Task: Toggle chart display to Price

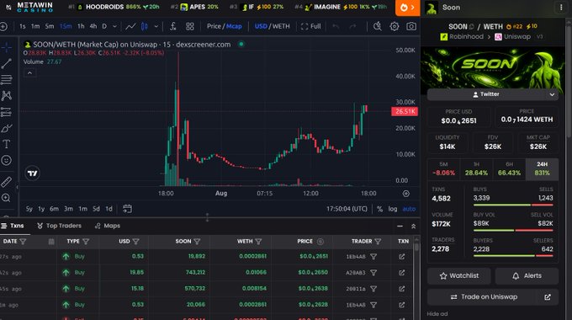Action: 214,26
